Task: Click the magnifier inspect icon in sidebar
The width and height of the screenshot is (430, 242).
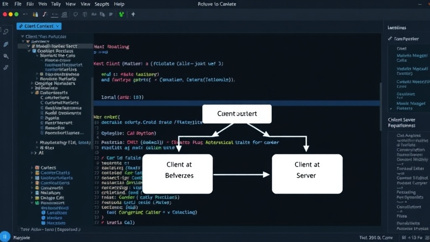Action: tap(6, 56)
